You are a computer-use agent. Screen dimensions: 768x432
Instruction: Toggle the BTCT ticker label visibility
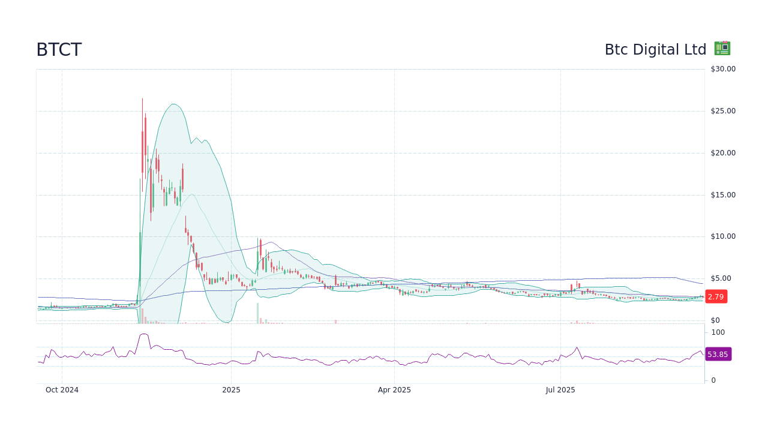(x=59, y=49)
